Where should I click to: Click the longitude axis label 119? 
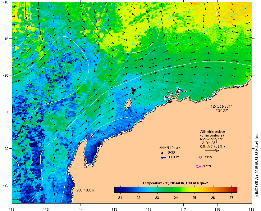click(252, 209)
